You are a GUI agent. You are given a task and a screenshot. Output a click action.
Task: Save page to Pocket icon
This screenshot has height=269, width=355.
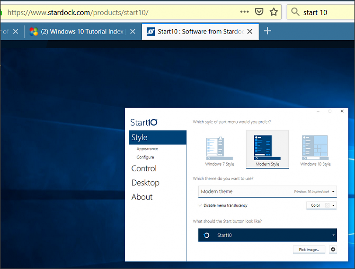259,12
